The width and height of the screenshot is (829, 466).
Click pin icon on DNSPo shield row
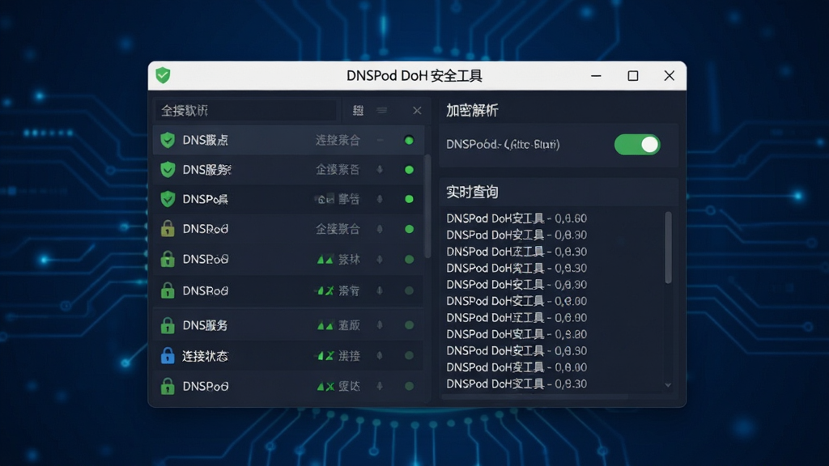[x=380, y=199]
